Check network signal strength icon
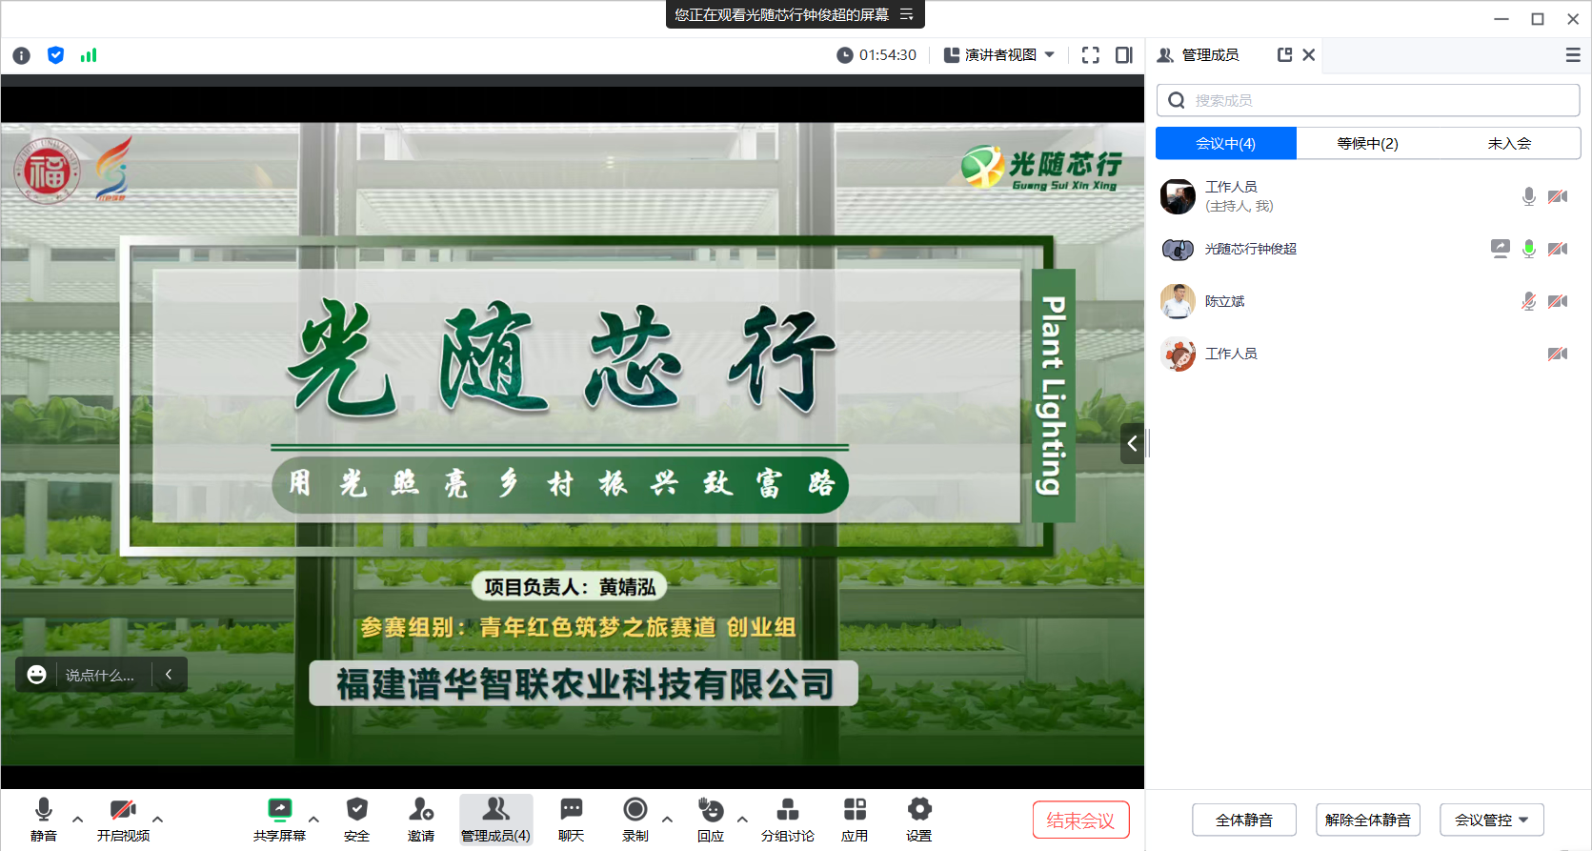The height and width of the screenshot is (851, 1592). (x=89, y=55)
